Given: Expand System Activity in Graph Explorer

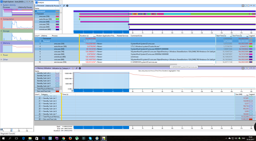Looking at the screenshot, I should (1, 5).
